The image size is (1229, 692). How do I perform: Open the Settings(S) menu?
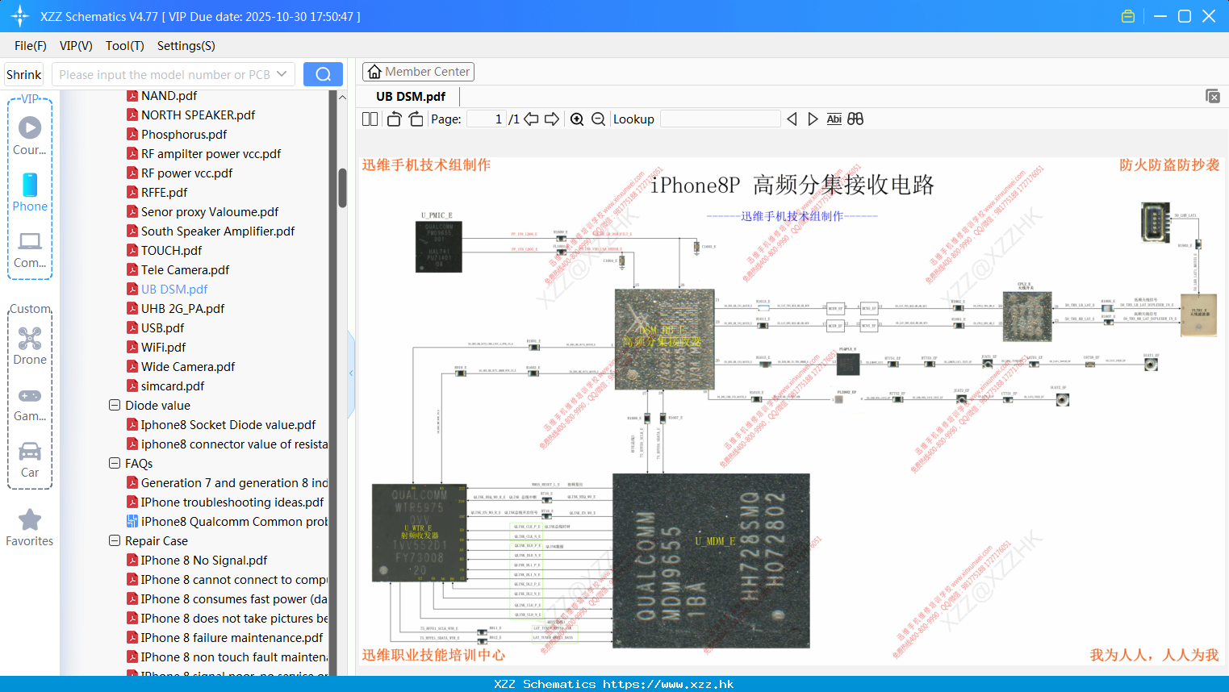click(186, 46)
